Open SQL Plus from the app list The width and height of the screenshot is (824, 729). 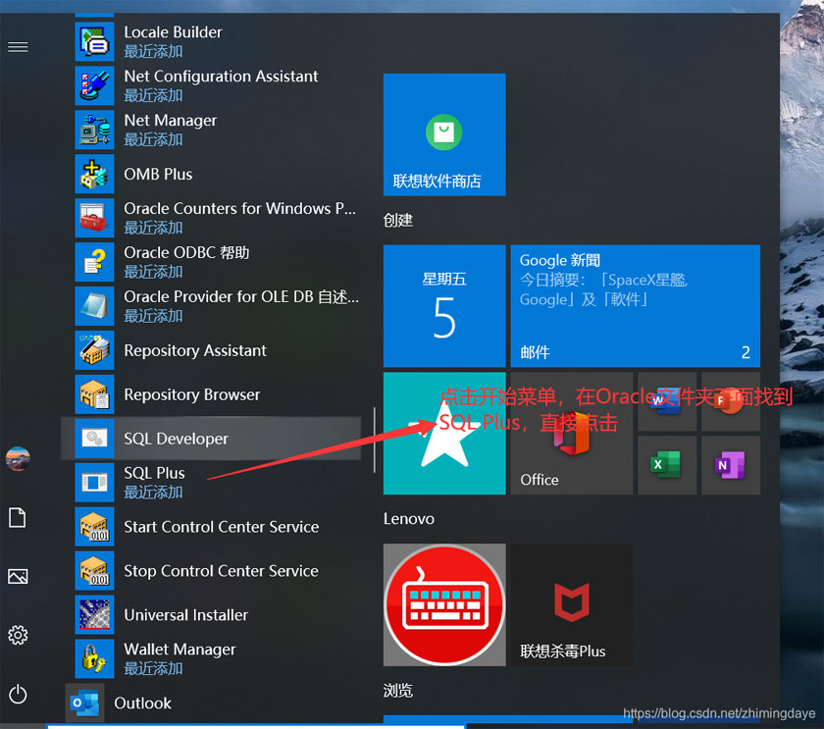click(x=154, y=482)
